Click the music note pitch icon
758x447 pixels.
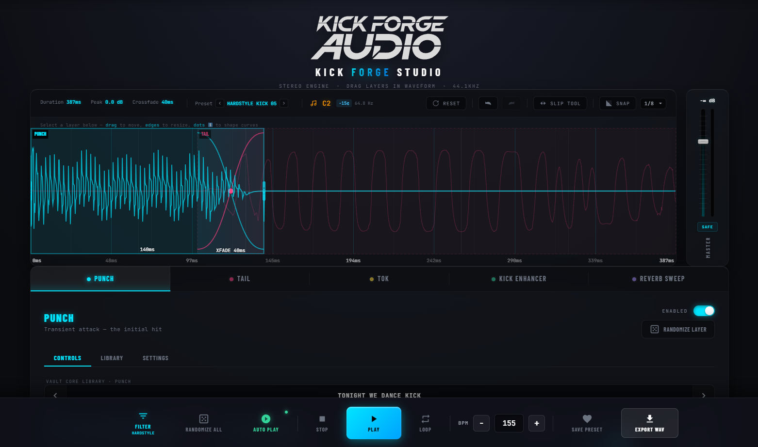[x=313, y=103]
